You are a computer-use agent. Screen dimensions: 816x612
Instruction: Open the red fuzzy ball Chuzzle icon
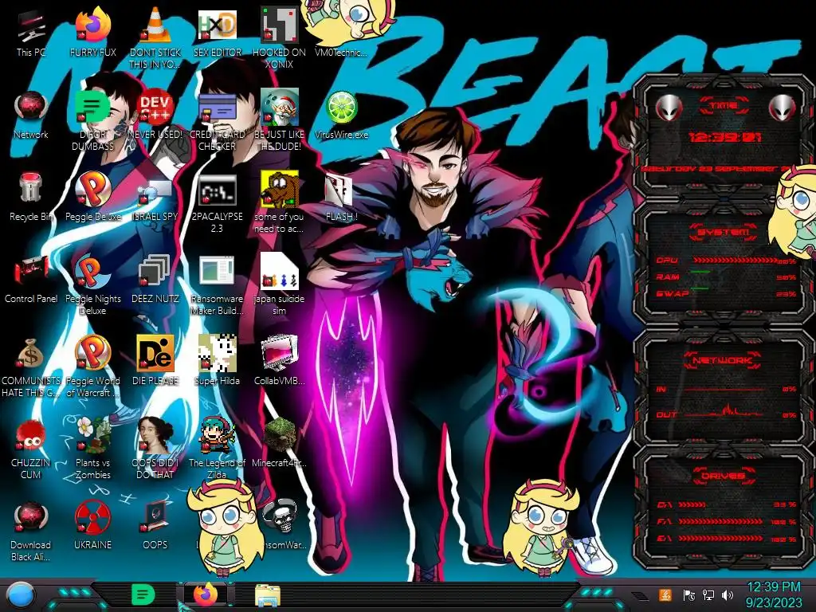31,449
